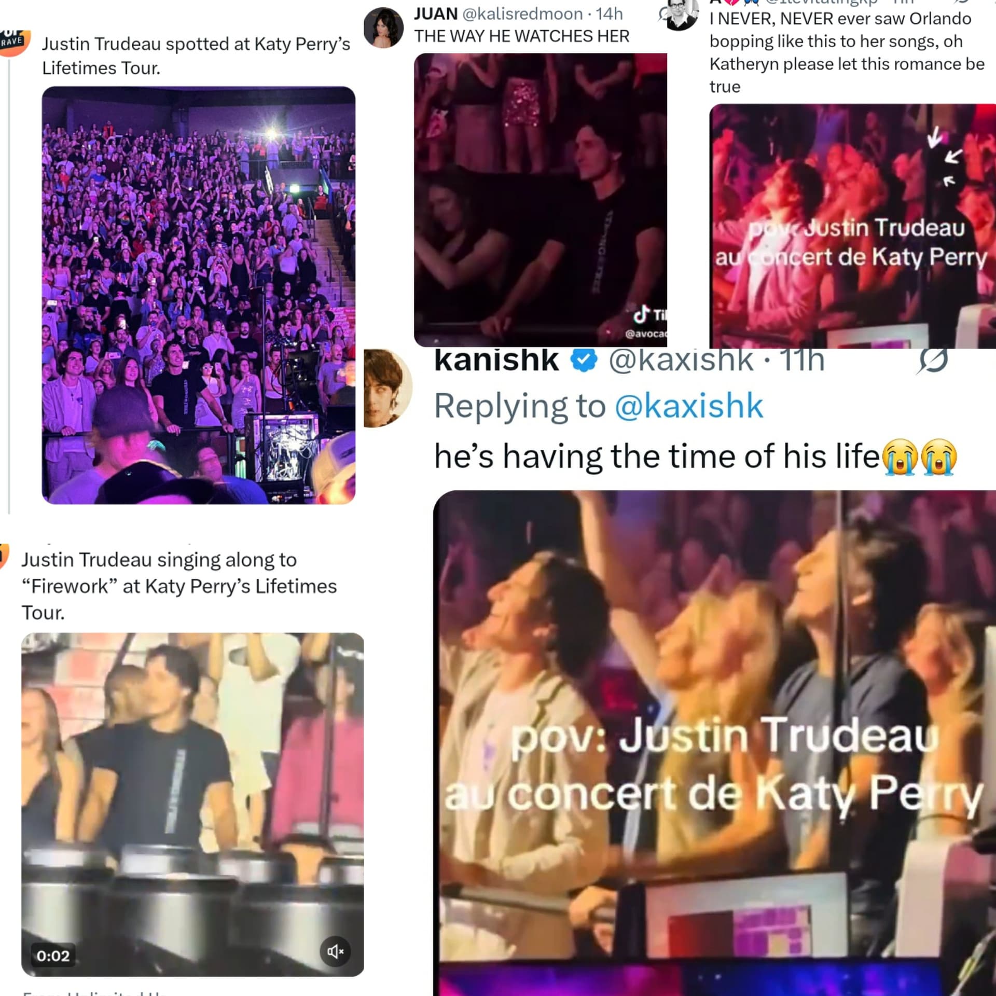Open the @kalisredmoon handle
This screenshot has width=996, height=996.
click(x=522, y=14)
